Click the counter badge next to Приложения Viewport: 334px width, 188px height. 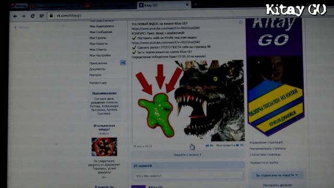click(x=123, y=63)
